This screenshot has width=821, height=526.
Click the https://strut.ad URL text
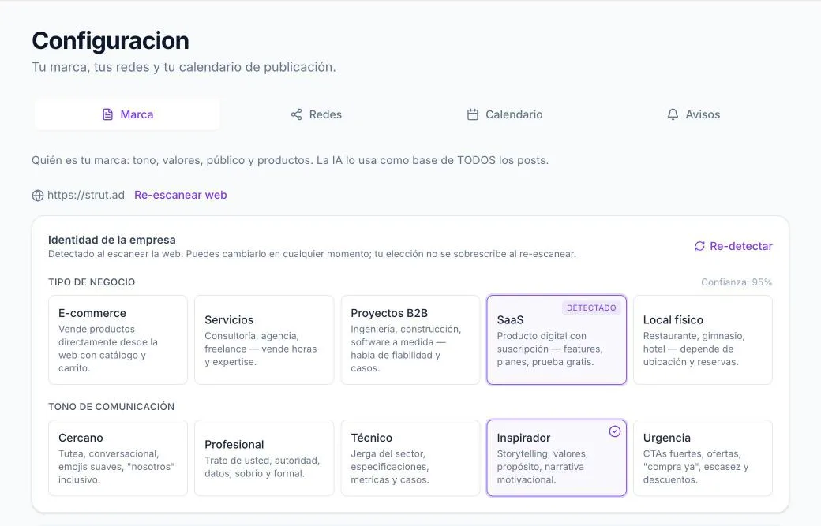(x=86, y=195)
